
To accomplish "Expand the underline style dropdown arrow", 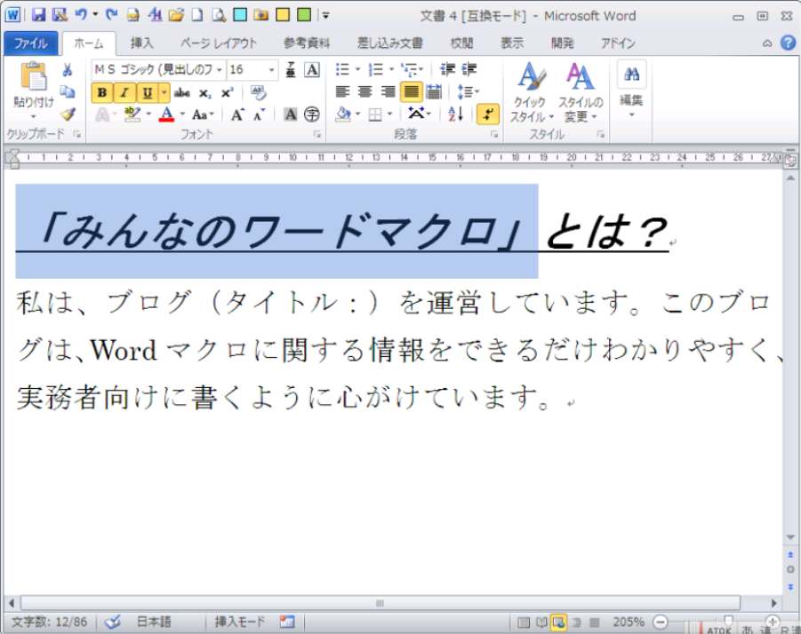I will [x=164, y=92].
